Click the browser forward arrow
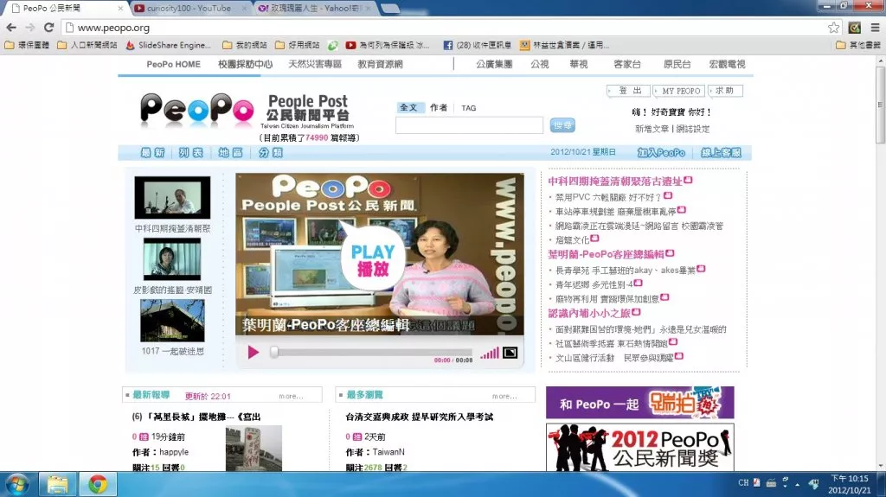Image resolution: width=886 pixels, height=497 pixels. coord(30,27)
